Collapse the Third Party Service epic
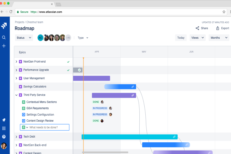The image size is (231, 154). [16, 95]
